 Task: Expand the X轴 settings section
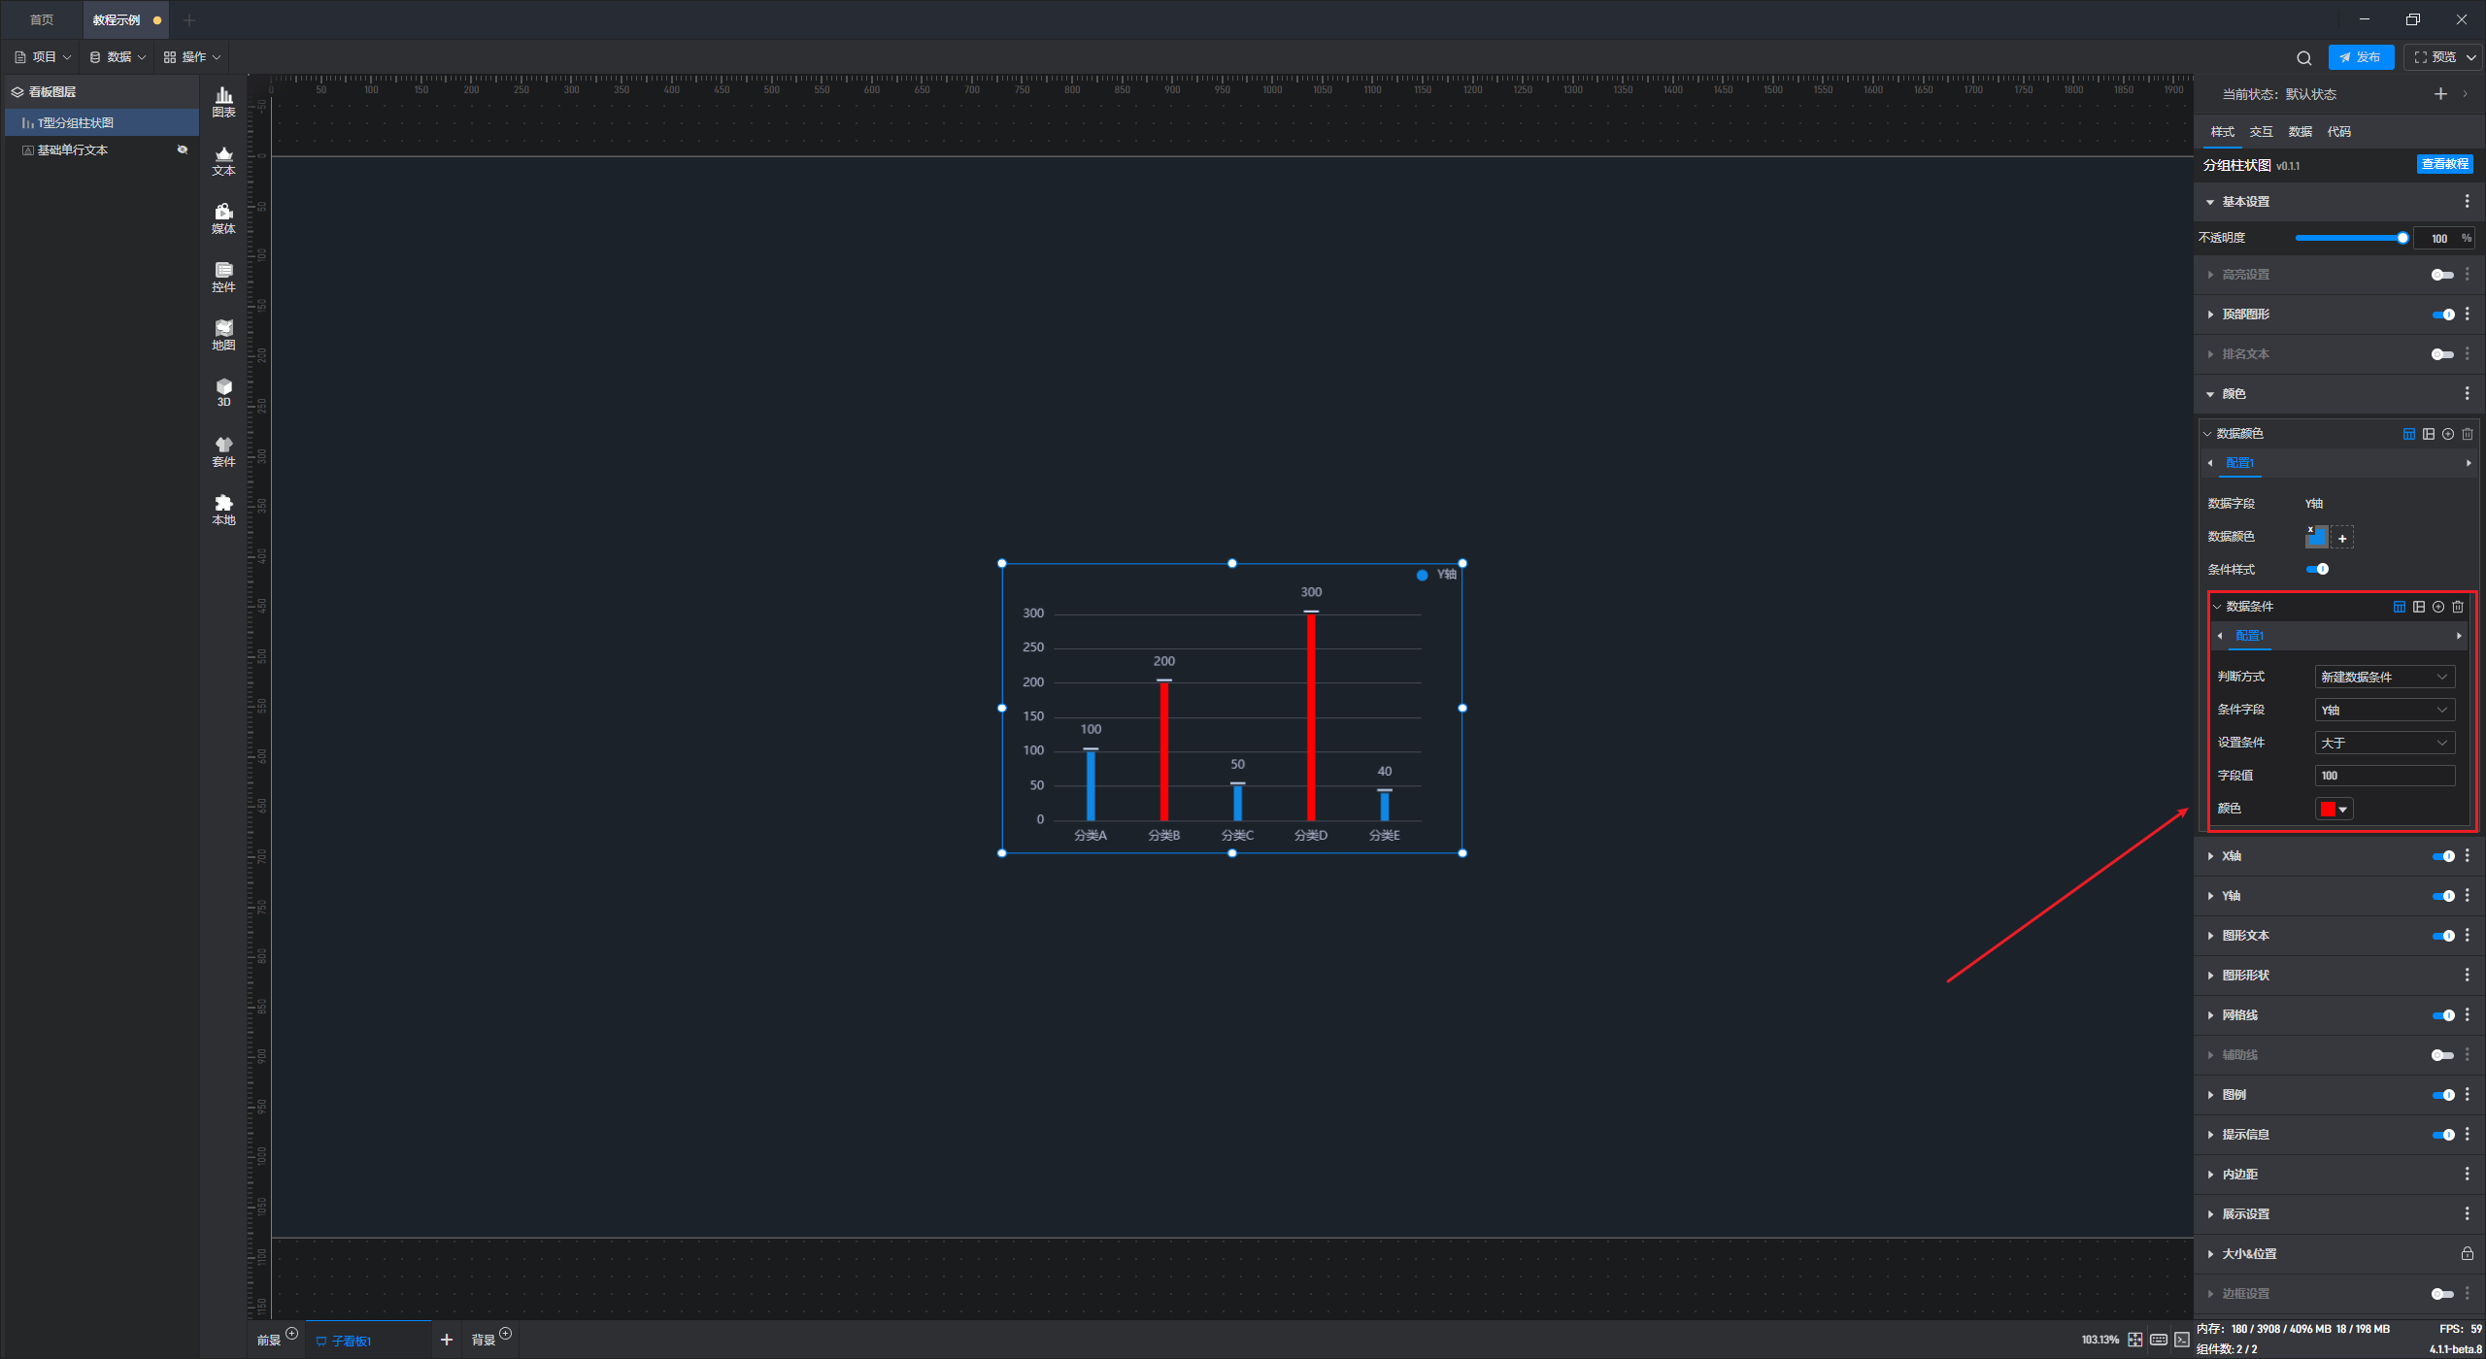[2232, 856]
